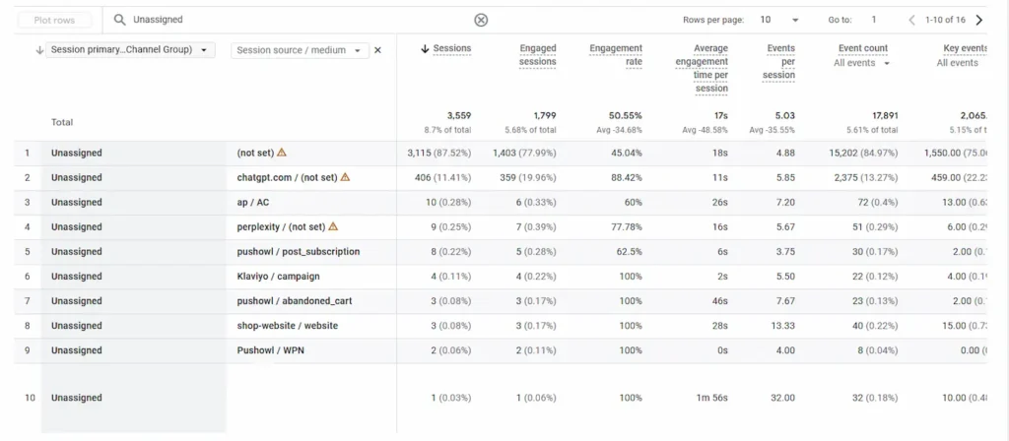1009x441 pixels.
Task: Click events per session value 13.33
Action: 782,325
